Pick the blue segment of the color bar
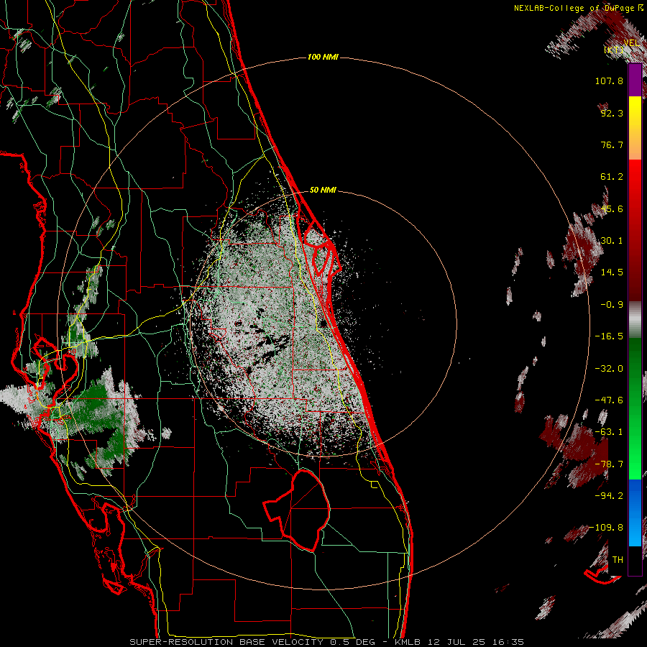 [635, 513]
